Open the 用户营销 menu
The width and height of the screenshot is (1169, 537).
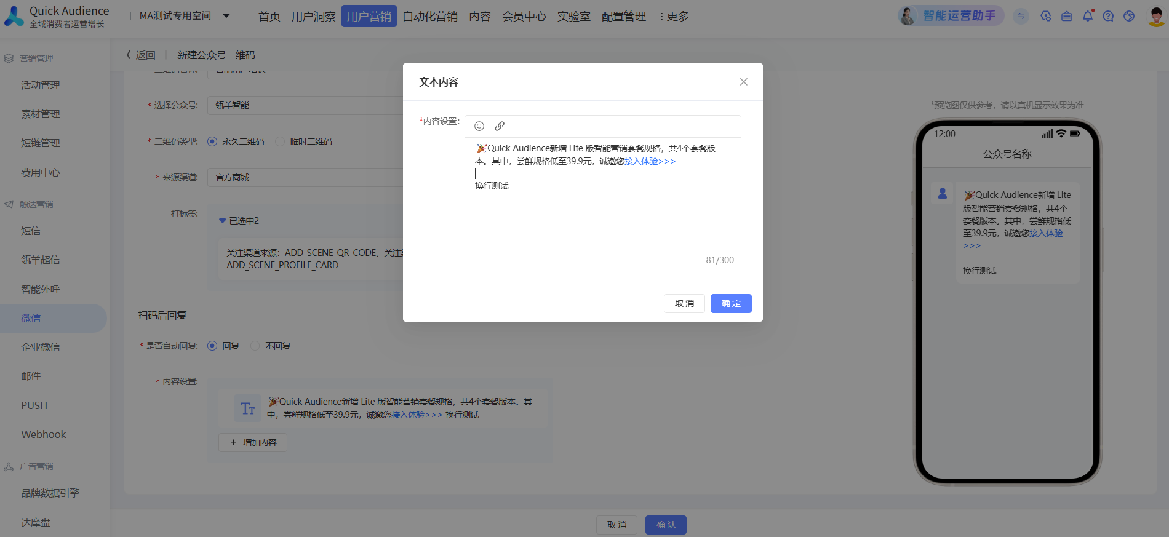pyautogui.click(x=369, y=16)
